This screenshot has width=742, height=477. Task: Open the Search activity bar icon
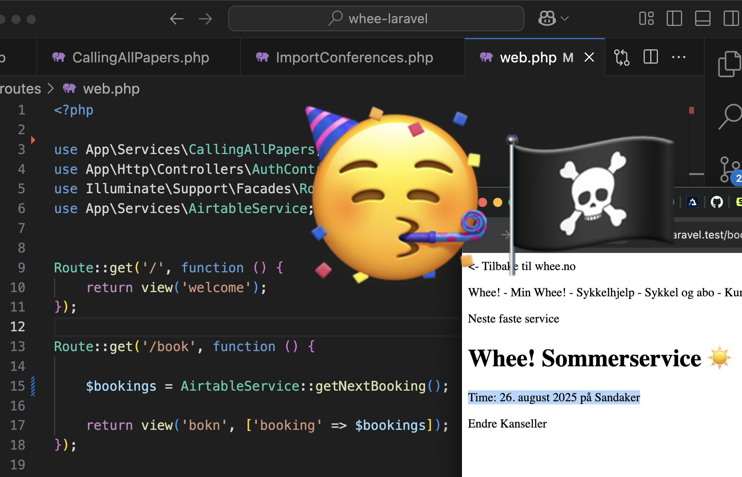click(730, 117)
